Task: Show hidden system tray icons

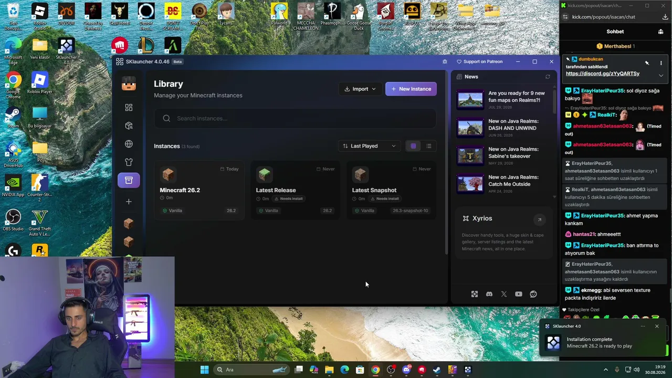Action: point(605,370)
